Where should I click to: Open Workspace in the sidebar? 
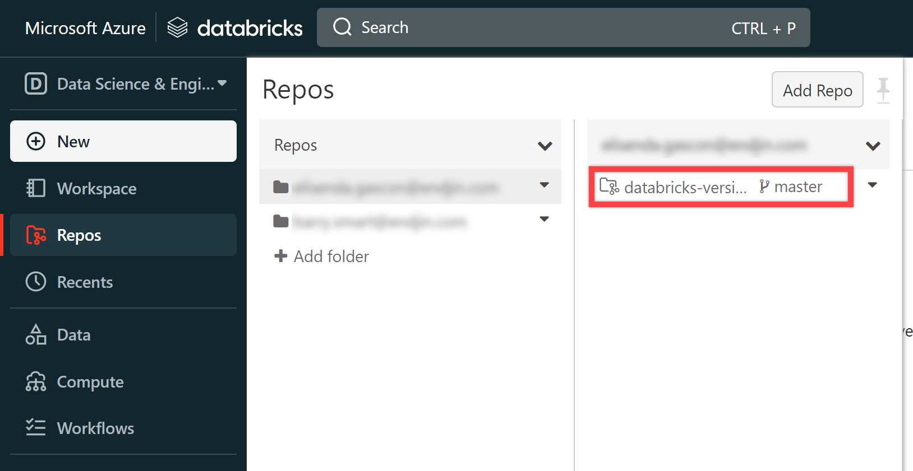pos(123,188)
